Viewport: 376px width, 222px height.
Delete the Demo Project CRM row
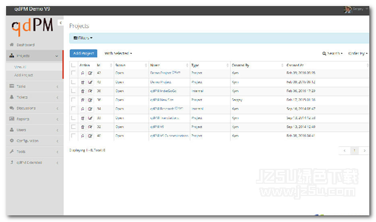(x=82, y=73)
